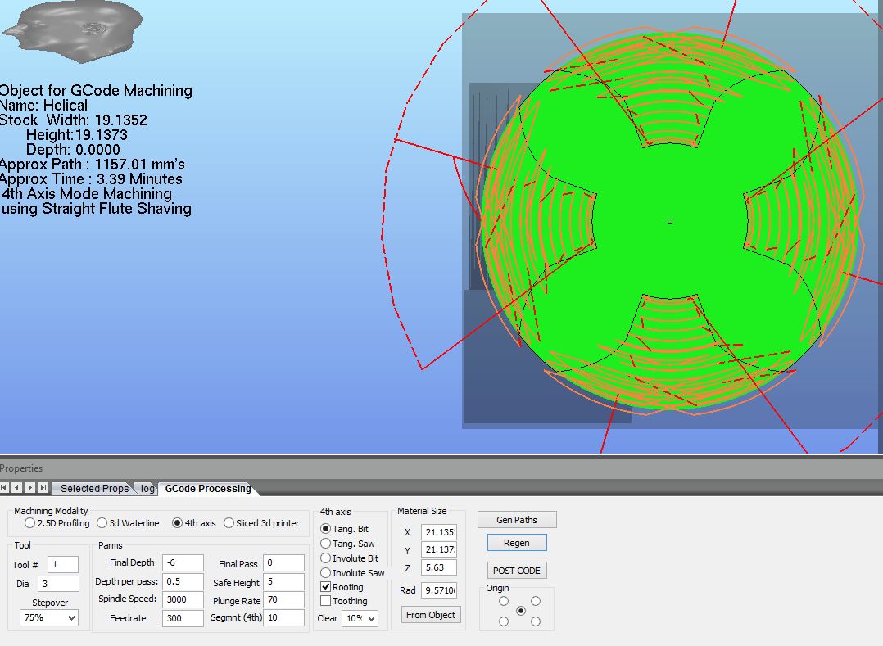Click the previous-tab scroll arrow icon
The height and width of the screenshot is (646, 883).
click(16, 488)
